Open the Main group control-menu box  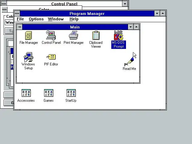pyautogui.click(x=19, y=27)
